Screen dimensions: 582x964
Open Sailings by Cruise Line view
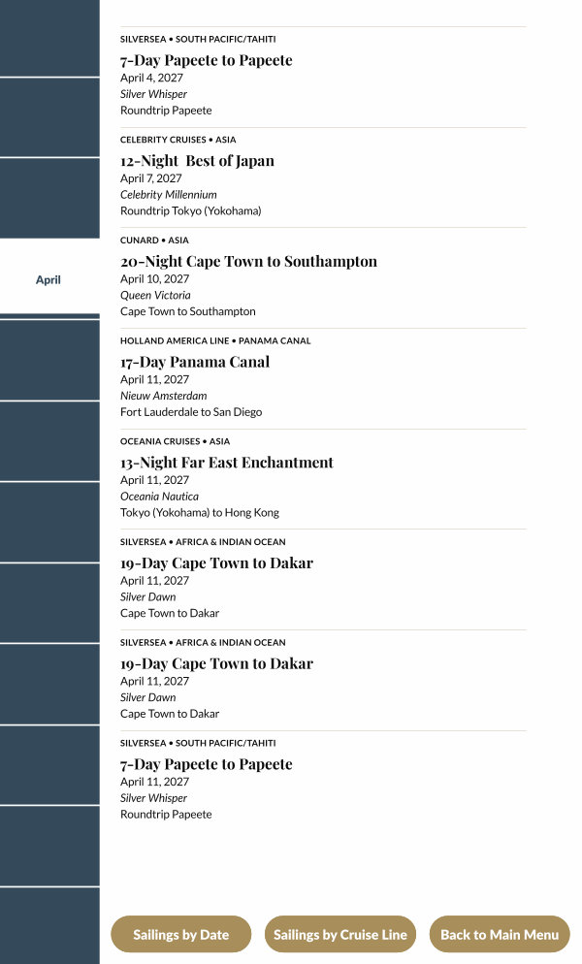[339, 935]
